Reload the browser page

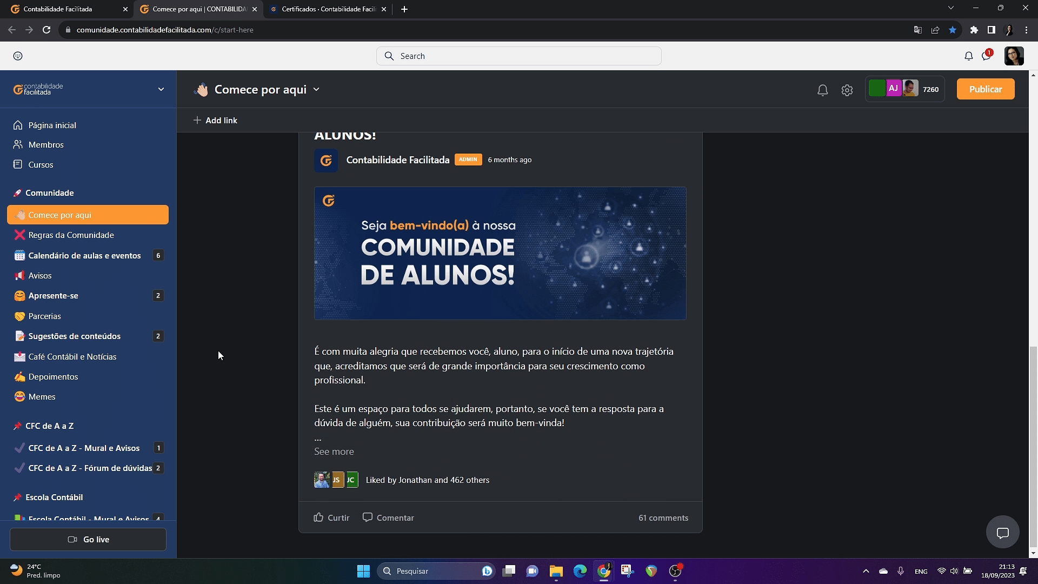(46, 30)
